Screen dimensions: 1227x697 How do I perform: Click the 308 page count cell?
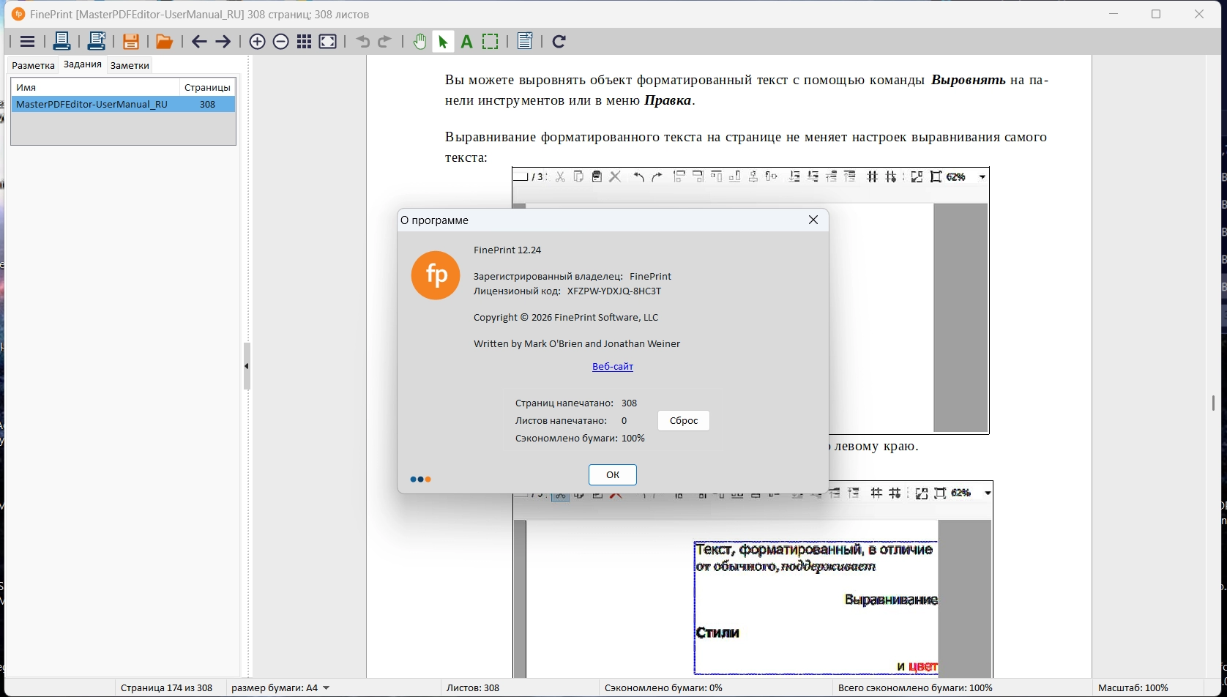click(x=208, y=105)
